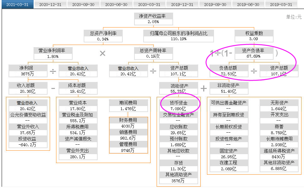Viewport: 304px width, 188px height.
Task: Open the 2020-12-31 report tab
Action: (50, 4)
